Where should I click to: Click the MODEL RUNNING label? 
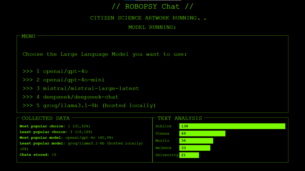(x=152, y=27)
